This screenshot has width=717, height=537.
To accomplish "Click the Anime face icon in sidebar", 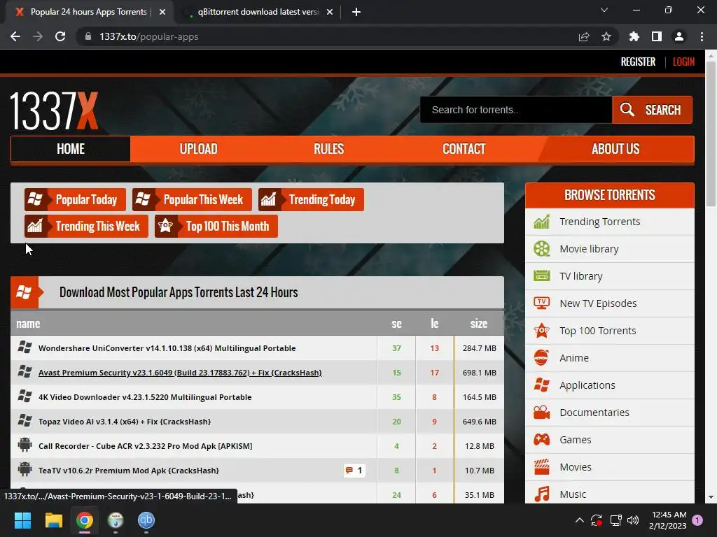I will pos(541,357).
